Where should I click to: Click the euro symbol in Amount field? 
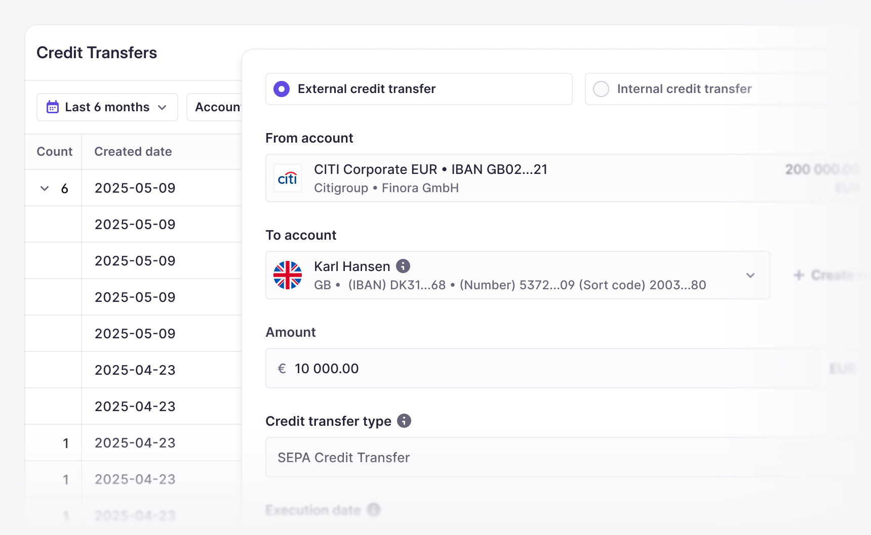tap(282, 369)
